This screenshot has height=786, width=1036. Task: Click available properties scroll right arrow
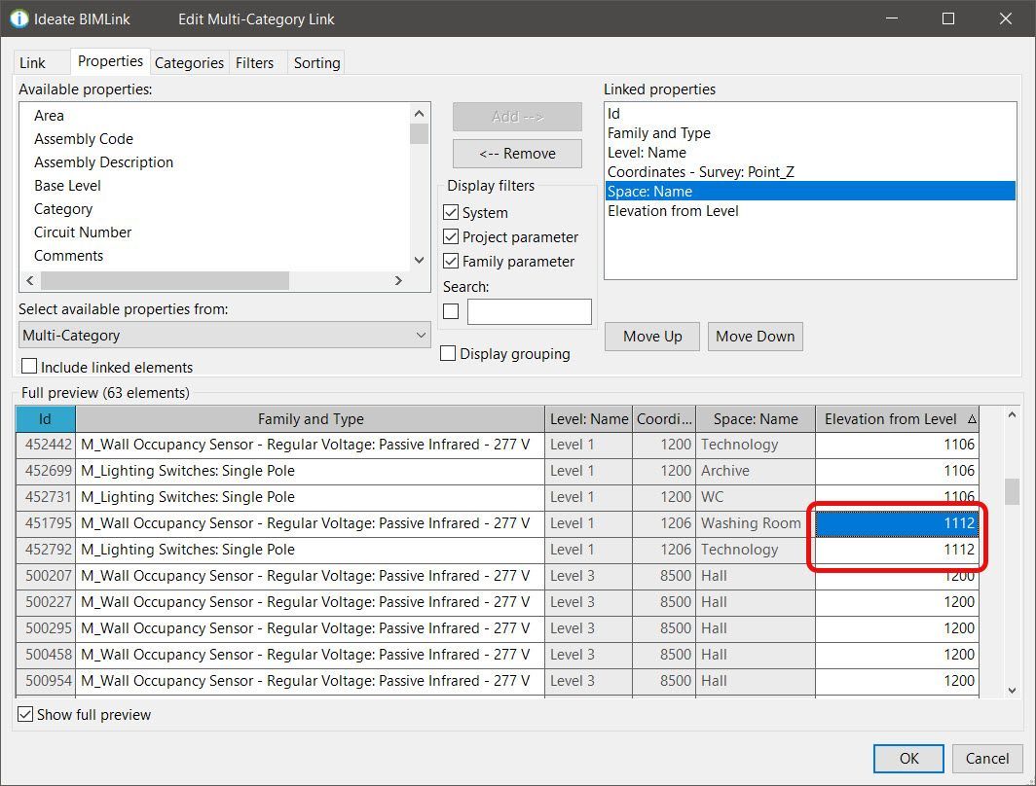click(x=397, y=280)
